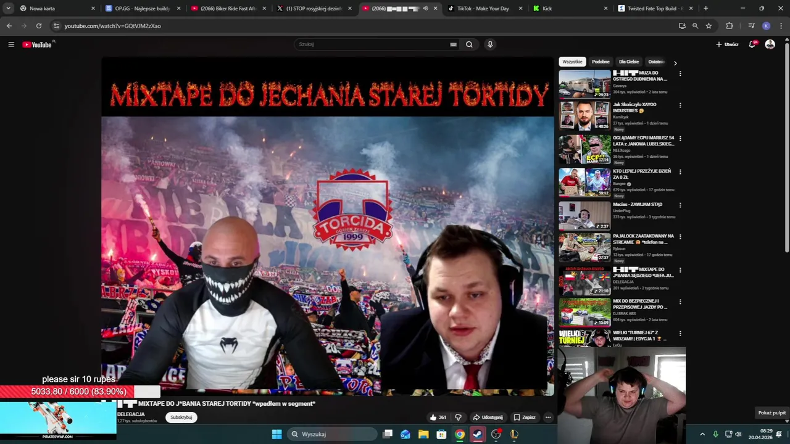This screenshot has width=790, height=444.
Task: Open options for 'OGLĄDAMY ECPU MARIUSZ 54' video
Action: (x=680, y=139)
